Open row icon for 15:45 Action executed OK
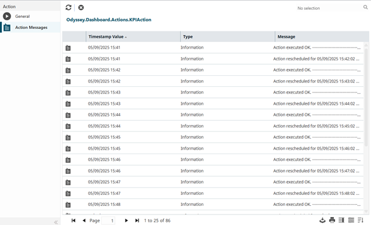The image size is (371, 225). 68,137
